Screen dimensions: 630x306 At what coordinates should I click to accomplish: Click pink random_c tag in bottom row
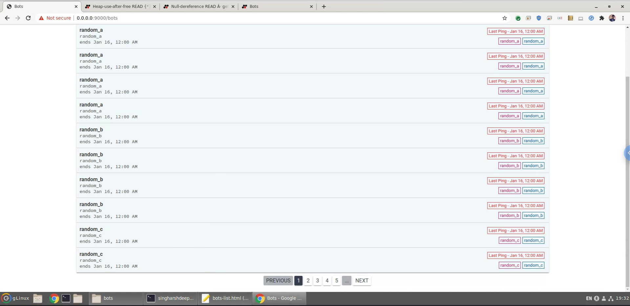(509, 265)
